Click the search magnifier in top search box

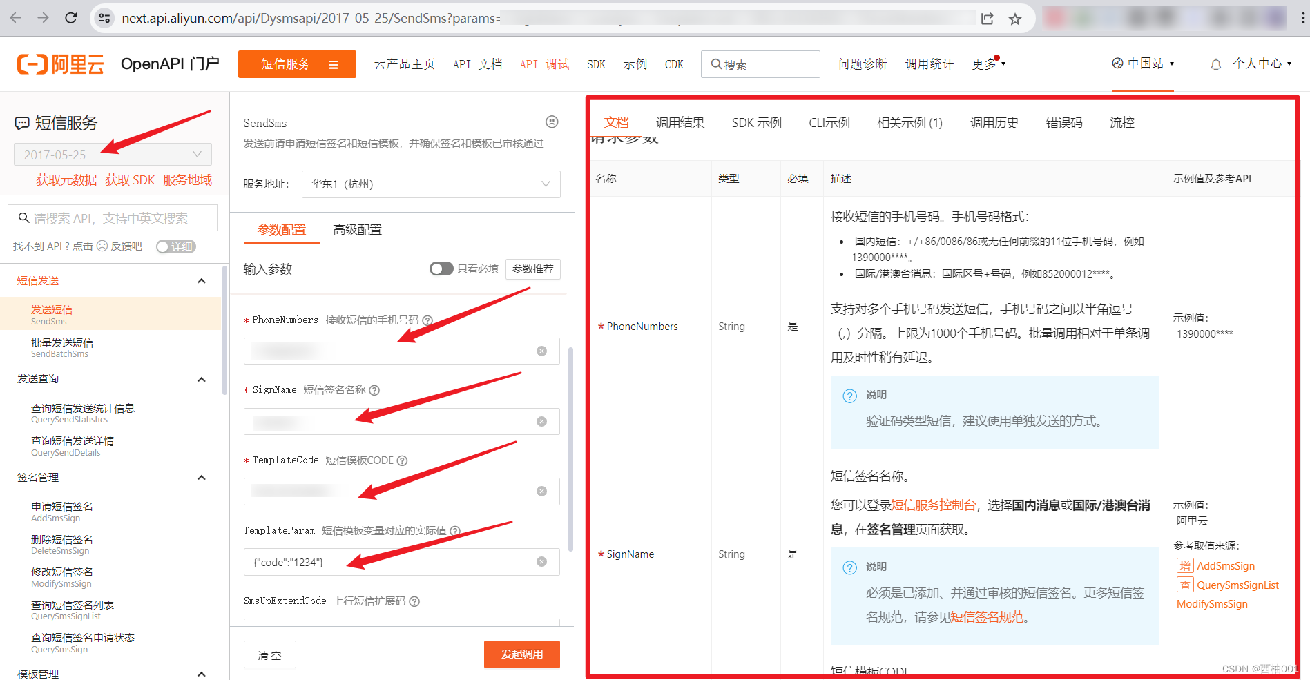pyautogui.click(x=716, y=64)
